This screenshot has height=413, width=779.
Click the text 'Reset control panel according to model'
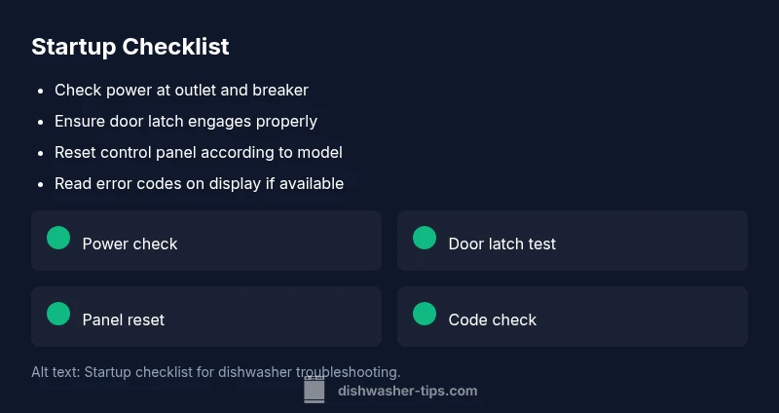[199, 152]
